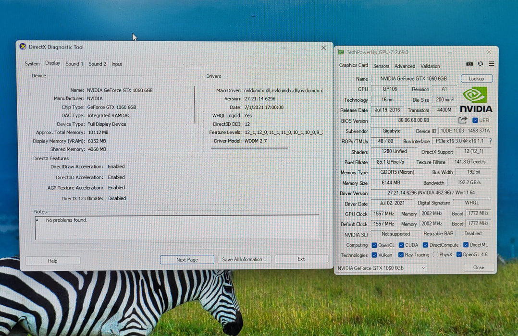Click the Feature Levels value text
The width and height of the screenshot is (518, 336).
pyautogui.click(x=284, y=132)
